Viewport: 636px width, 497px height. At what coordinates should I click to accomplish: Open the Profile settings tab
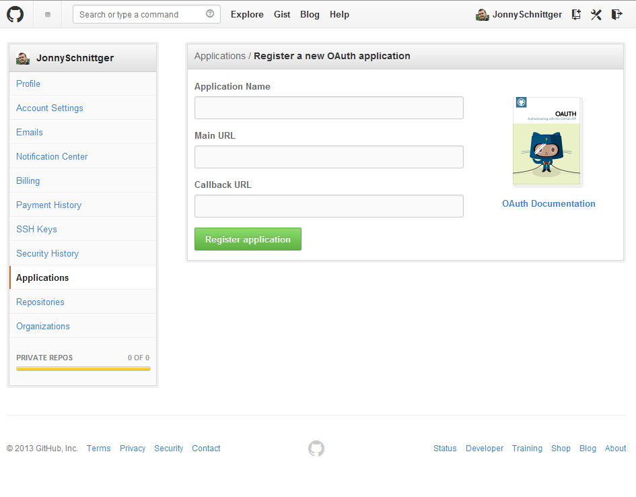(x=83, y=84)
